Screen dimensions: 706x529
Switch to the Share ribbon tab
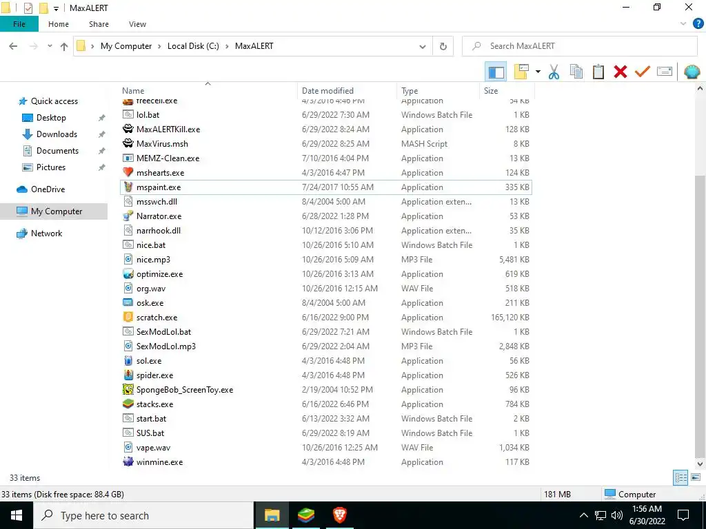99,24
